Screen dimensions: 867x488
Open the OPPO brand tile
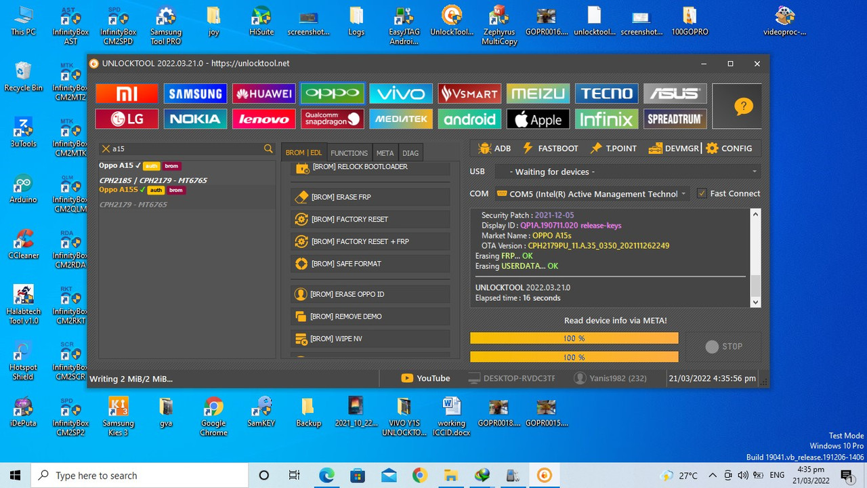pos(332,94)
